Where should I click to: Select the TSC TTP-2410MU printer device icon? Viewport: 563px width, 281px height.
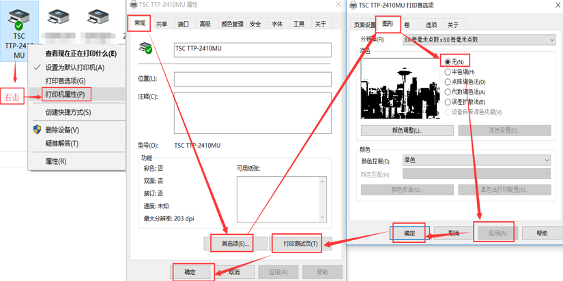[x=18, y=19]
